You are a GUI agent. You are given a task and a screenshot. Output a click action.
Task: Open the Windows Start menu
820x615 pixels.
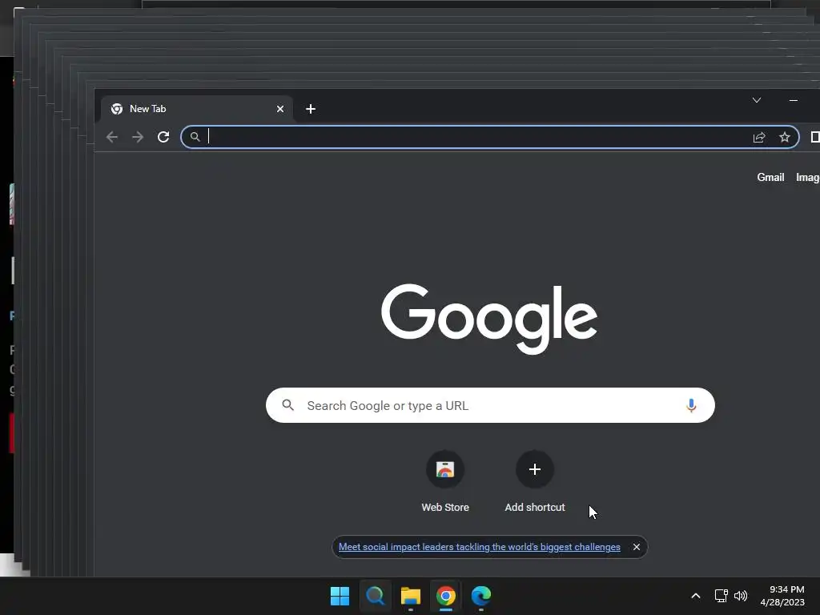tap(340, 596)
